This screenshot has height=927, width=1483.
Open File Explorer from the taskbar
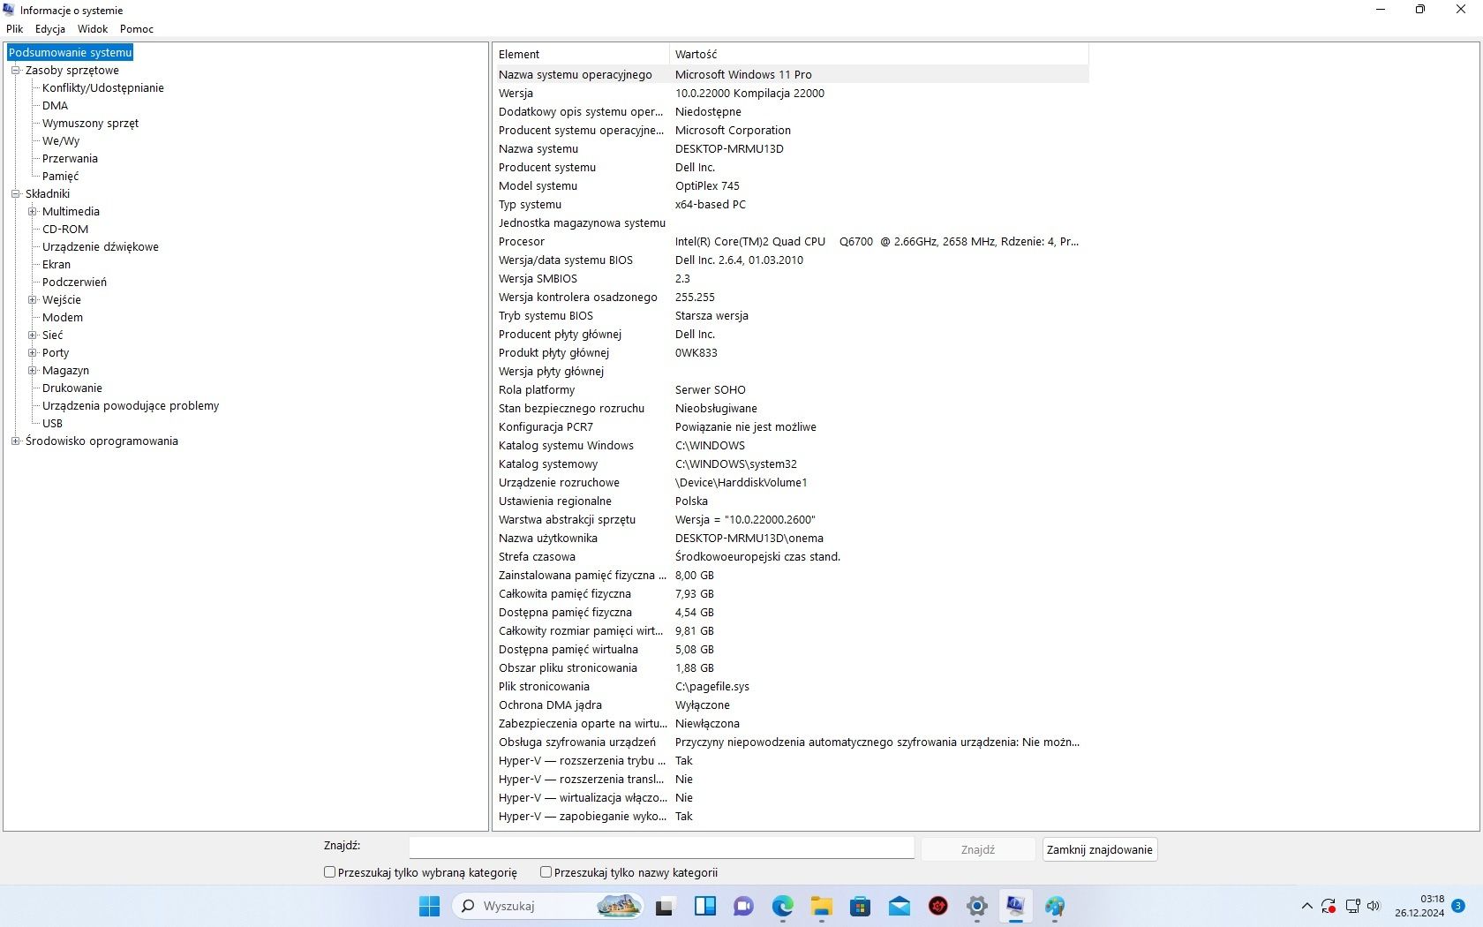point(822,906)
